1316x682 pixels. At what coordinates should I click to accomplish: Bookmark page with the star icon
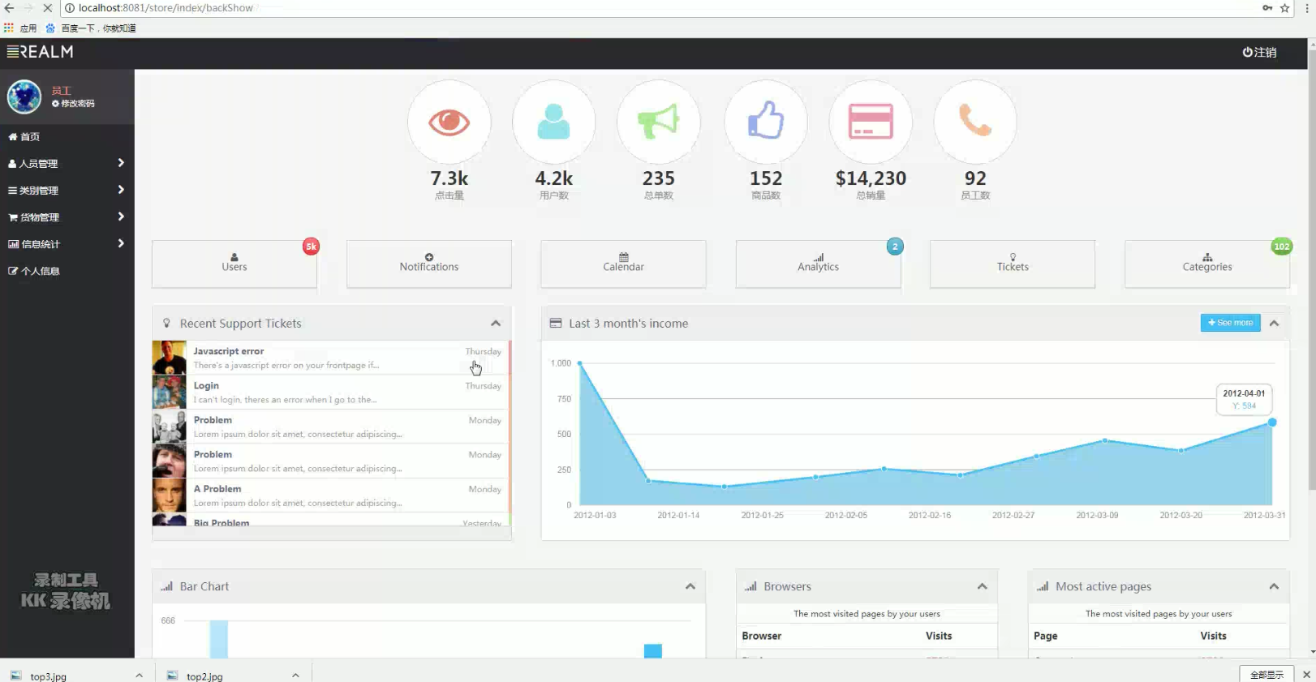(1285, 8)
